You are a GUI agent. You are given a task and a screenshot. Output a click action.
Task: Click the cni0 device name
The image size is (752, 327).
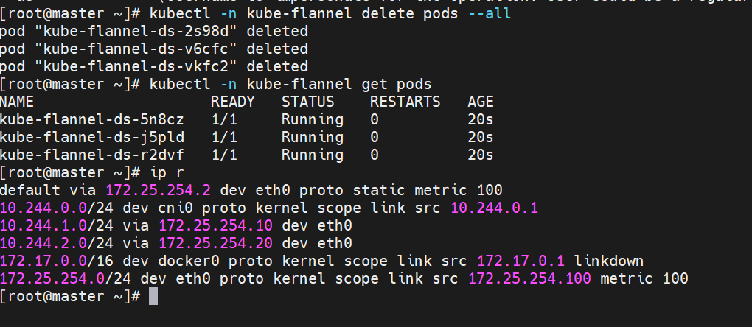click(x=176, y=208)
